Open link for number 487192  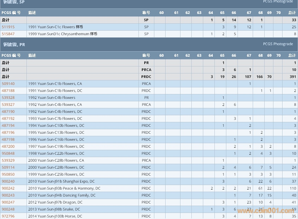(8, 119)
